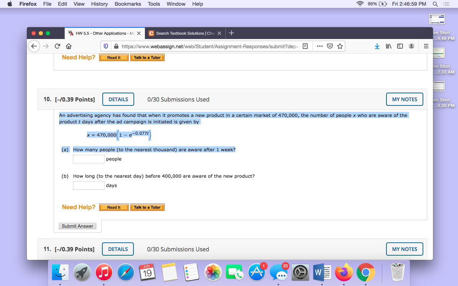This screenshot has height=286, width=458.
Task: Open the Firefox Library
Action: point(388,46)
